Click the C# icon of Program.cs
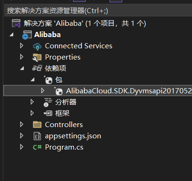The width and height of the screenshot is (192, 181). pyautogui.click(x=37, y=147)
